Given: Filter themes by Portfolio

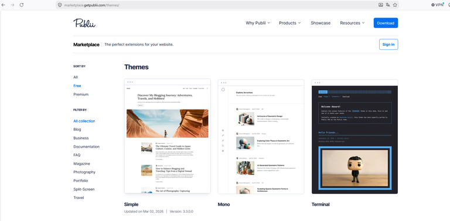Looking at the screenshot, I should click(x=81, y=181).
